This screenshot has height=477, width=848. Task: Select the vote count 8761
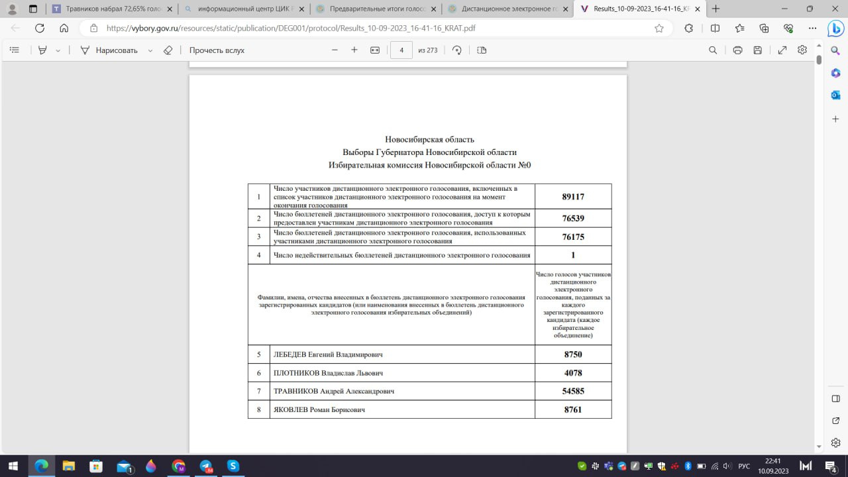[x=573, y=409]
